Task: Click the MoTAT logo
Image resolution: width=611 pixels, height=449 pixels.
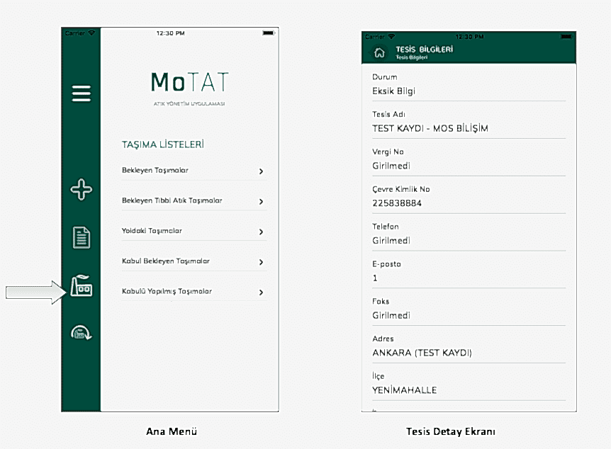Action: tap(189, 82)
